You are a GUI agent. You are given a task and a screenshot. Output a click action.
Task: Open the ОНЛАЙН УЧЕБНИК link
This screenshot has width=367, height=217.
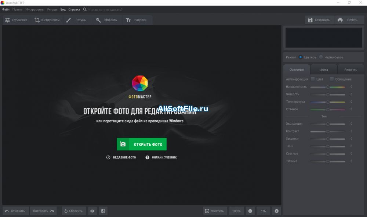164,157
